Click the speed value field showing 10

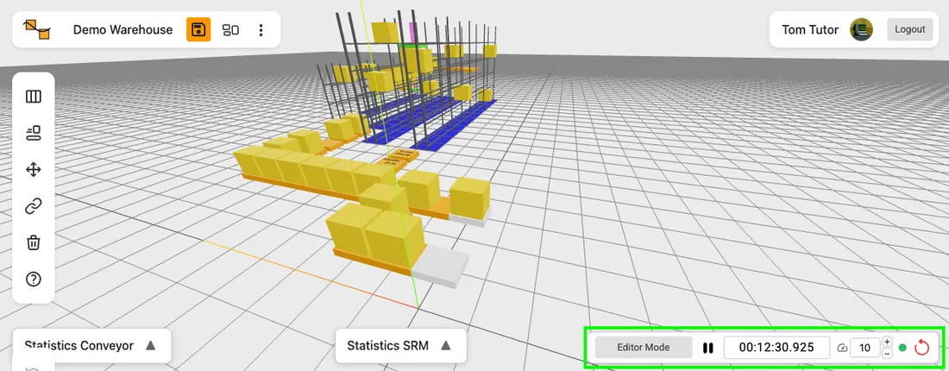[x=864, y=348]
